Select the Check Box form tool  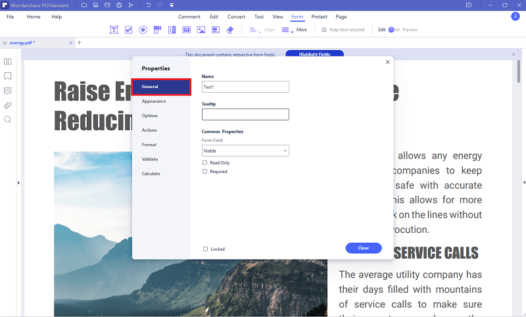[128, 30]
